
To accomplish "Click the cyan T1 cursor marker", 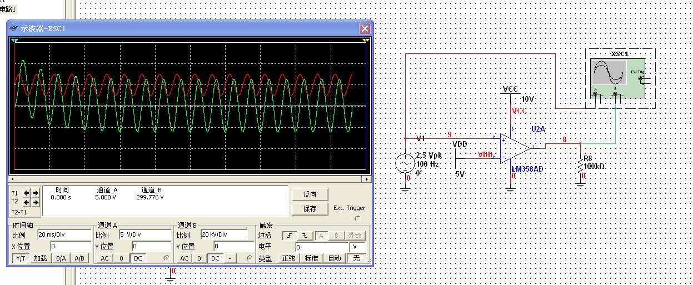I will point(15,41).
